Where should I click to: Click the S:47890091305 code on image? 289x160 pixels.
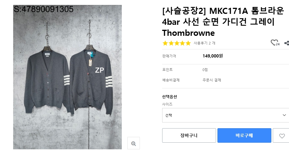[x=44, y=9]
